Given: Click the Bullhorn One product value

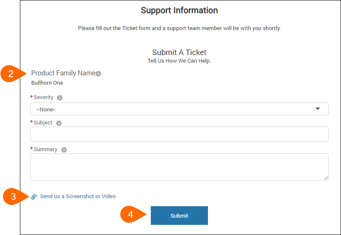Looking at the screenshot, I should [x=47, y=83].
